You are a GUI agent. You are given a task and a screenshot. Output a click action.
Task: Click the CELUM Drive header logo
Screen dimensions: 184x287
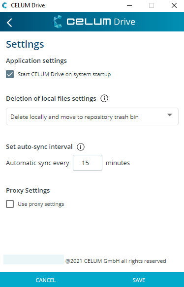(x=93, y=22)
